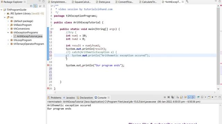
Task: Click the Pin Console icon
Action: point(198,97)
